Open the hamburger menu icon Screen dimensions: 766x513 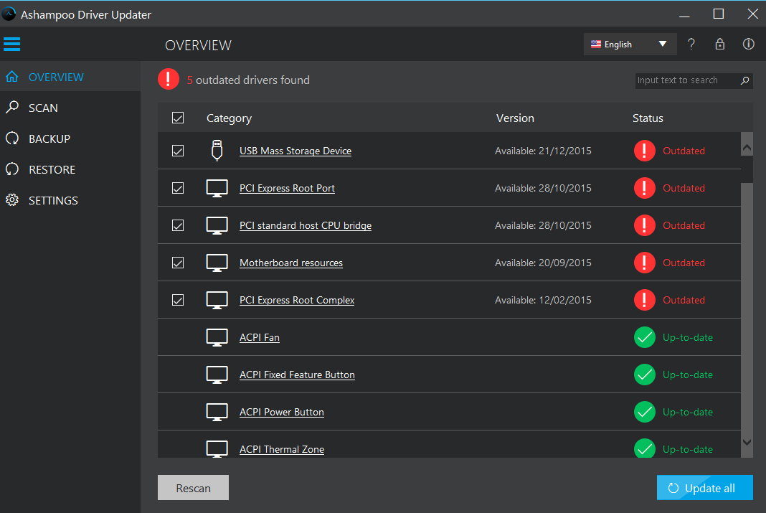(11, 44)
